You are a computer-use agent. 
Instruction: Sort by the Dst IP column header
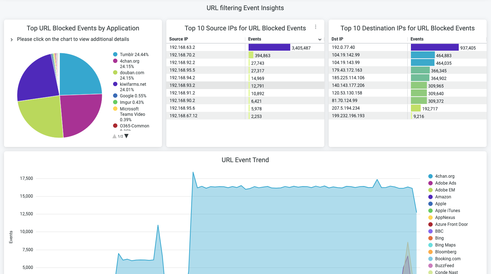click(x=337, y=39)
